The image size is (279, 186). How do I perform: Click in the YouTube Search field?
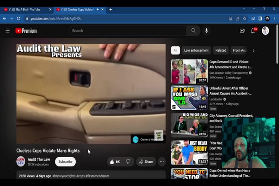(127, 31)
